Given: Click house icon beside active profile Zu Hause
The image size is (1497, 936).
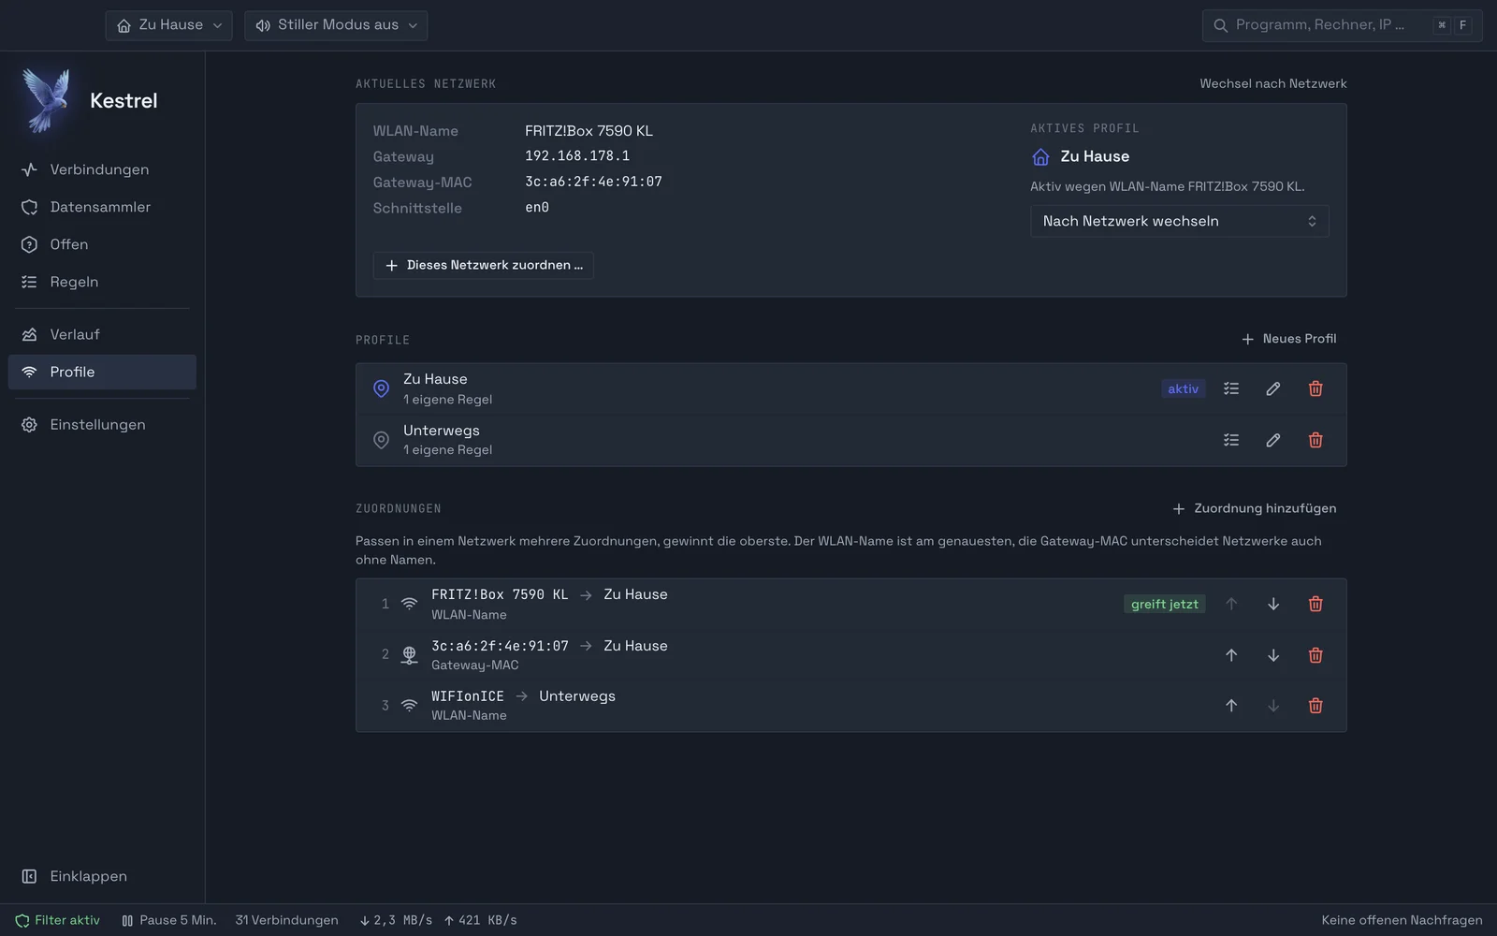Looking at the screenshot, I should tap(1040, 156).
